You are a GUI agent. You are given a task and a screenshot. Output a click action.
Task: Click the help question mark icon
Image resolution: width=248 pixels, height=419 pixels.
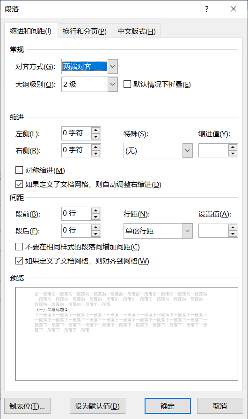207,9
